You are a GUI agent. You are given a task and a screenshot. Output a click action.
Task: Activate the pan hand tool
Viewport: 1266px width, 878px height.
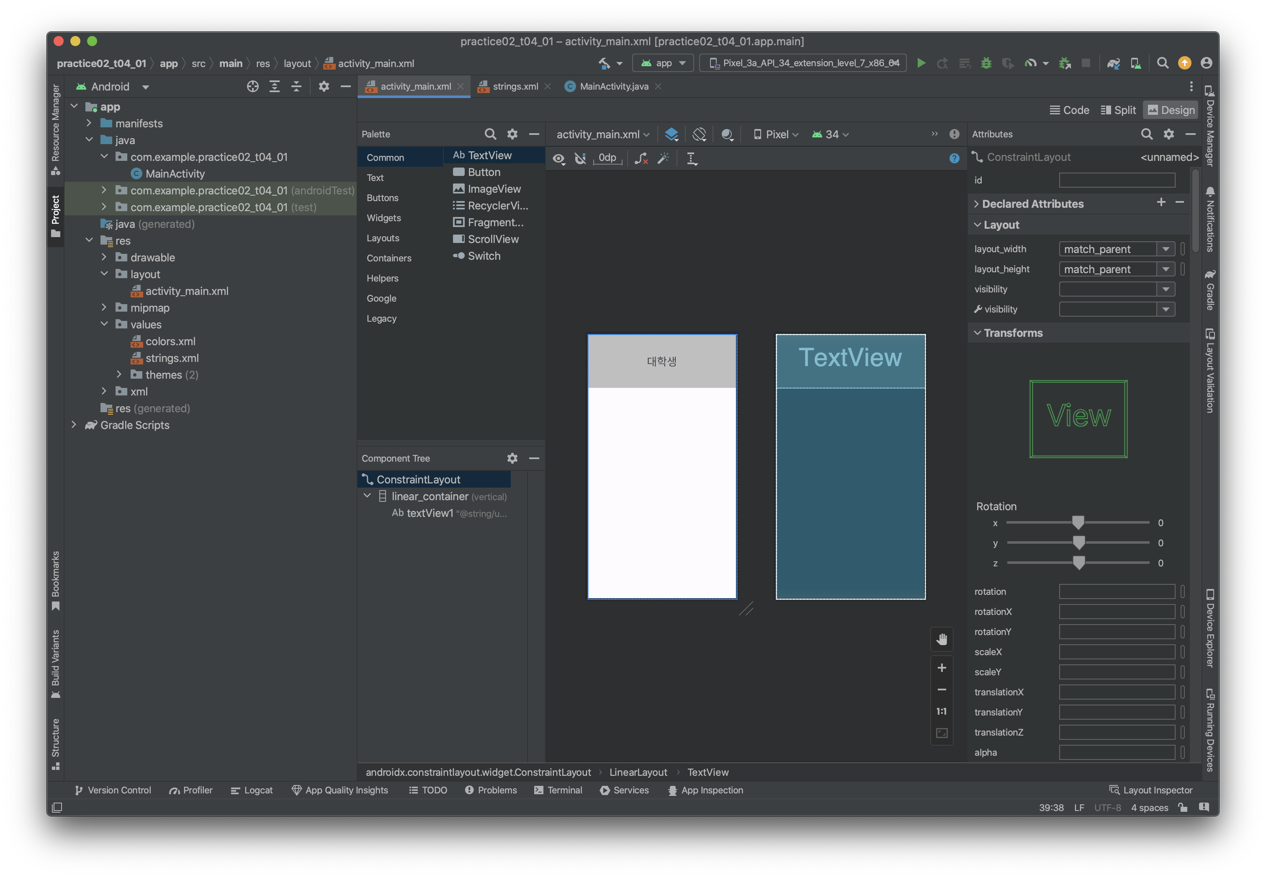942,639
